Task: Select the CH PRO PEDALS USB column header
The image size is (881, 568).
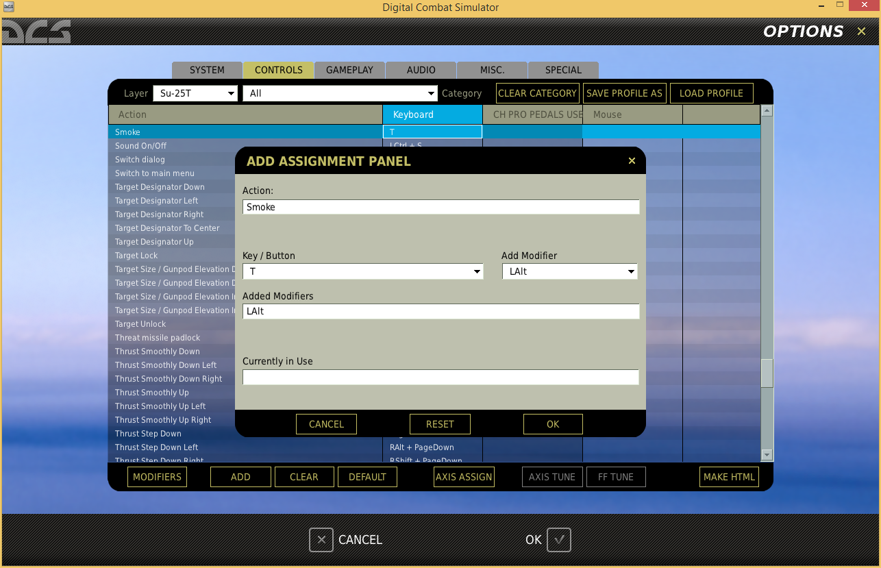Action: pyautogui.click(x=533, y=114)
